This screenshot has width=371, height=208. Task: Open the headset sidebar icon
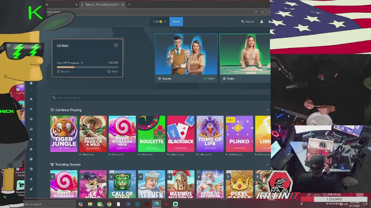pyautogui.click(x=31, y=129)
